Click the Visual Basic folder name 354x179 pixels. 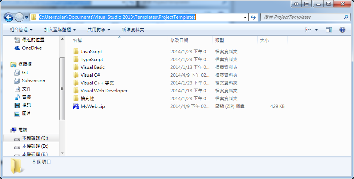[93, 67]
